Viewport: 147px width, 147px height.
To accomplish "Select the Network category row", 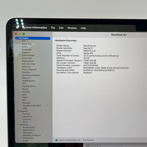I will pyautogui.click(x=24, y=111).
